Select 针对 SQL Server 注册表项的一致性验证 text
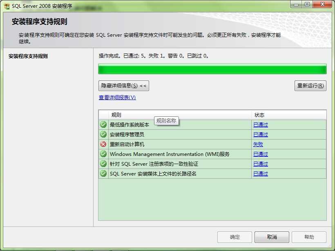The image size is (335, 251). (x=154, y=164)
